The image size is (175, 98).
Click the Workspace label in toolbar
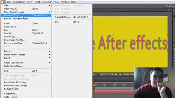[x=170, y=6]
